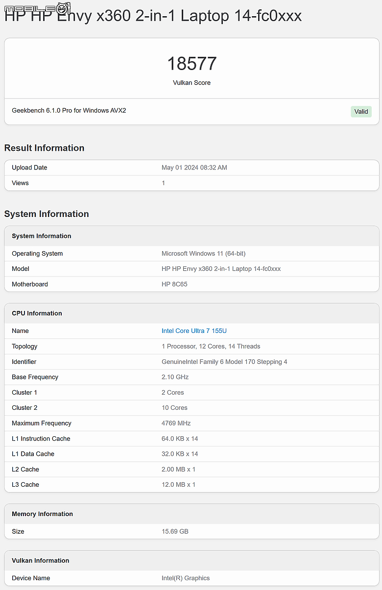Click the Operating System label

[x=37, y=254]
